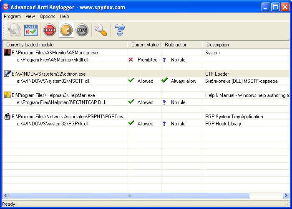Turn protection OFF with gray button

[x=82, y=30]
